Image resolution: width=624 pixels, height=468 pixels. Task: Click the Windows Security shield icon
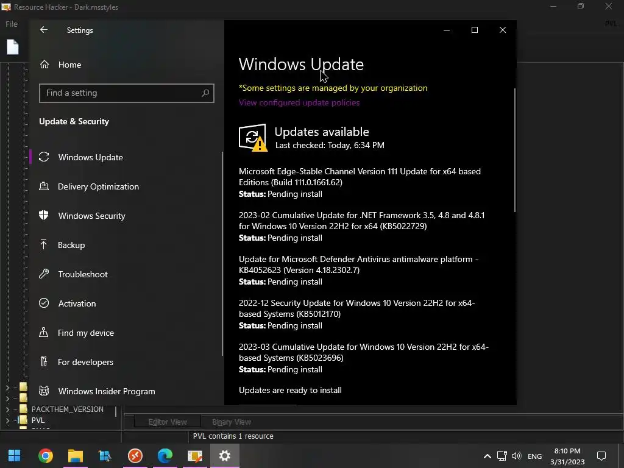pos(44,215)
